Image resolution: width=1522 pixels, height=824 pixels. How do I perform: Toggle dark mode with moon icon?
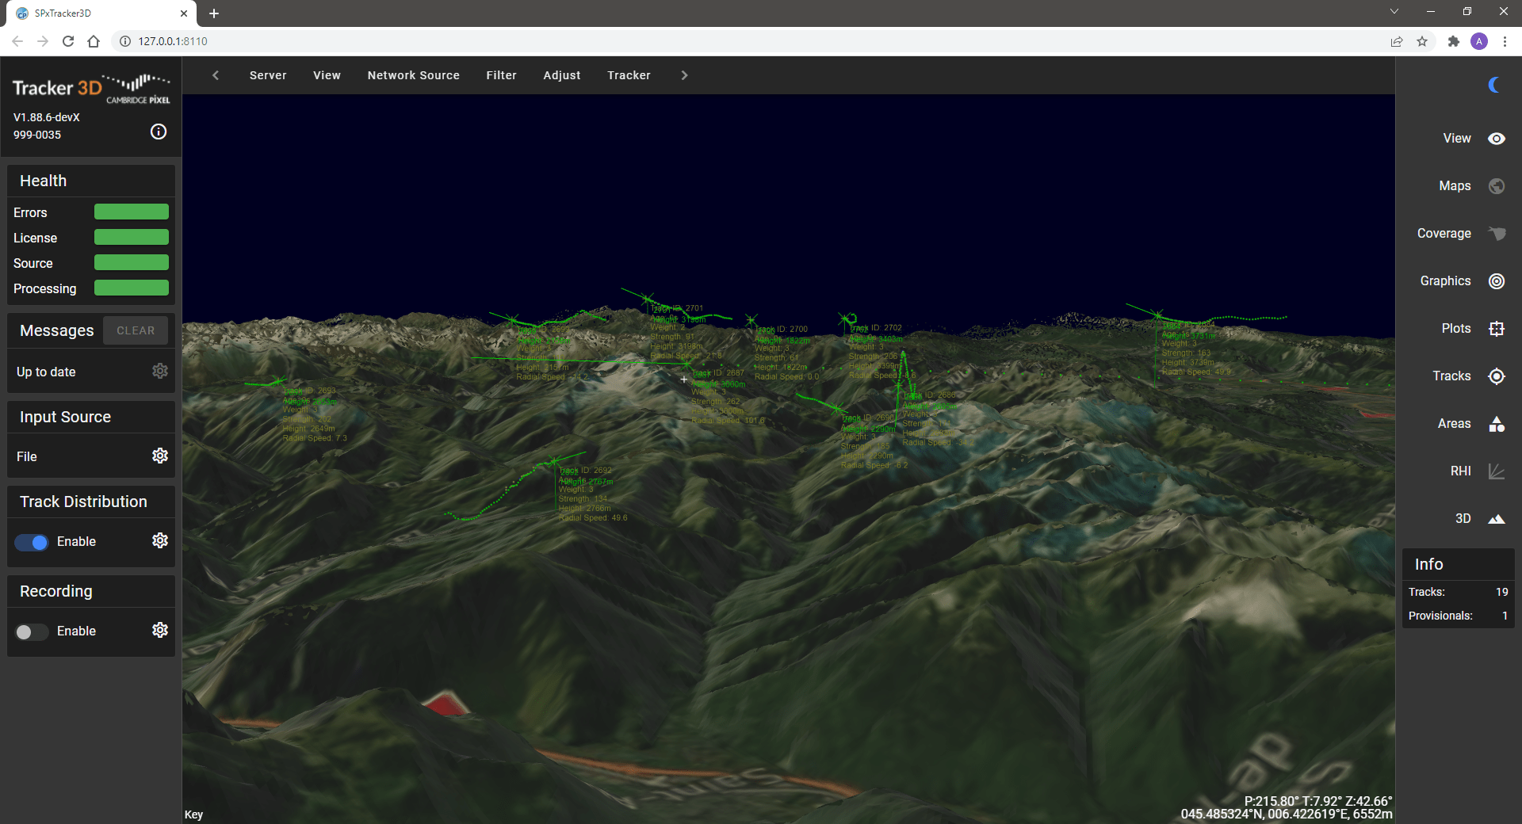[1494, 85]
